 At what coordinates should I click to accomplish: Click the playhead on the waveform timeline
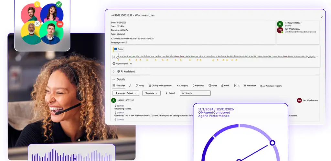click(x=118, y=57)
